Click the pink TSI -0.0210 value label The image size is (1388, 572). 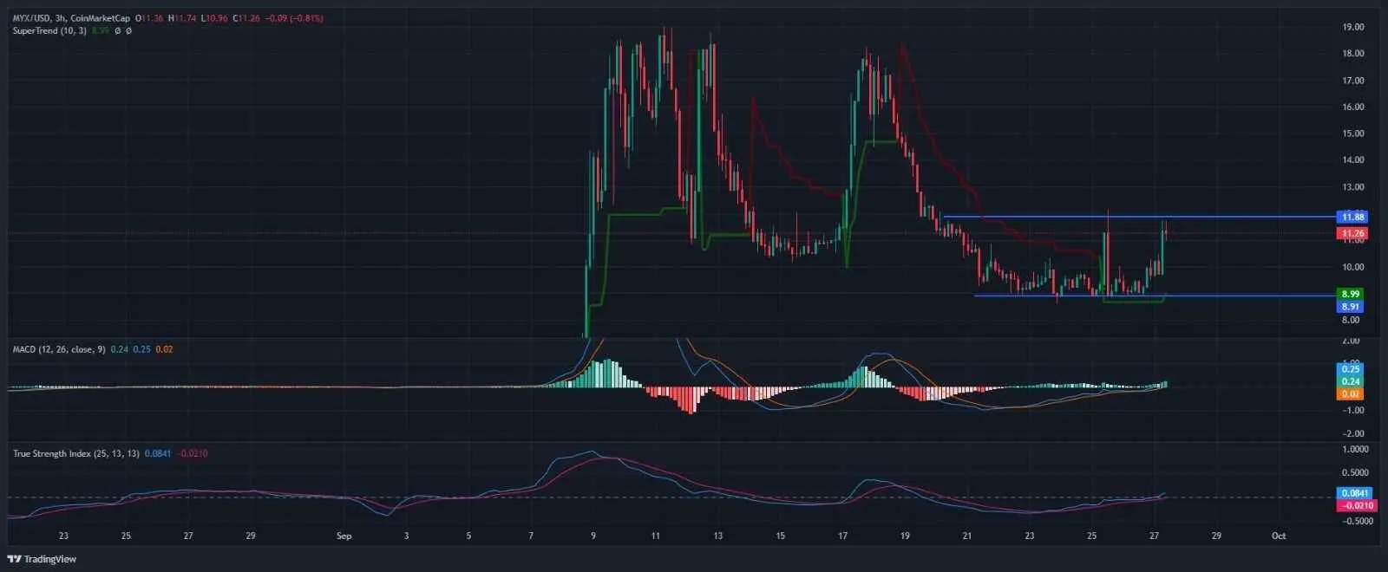pos(1356,505)
